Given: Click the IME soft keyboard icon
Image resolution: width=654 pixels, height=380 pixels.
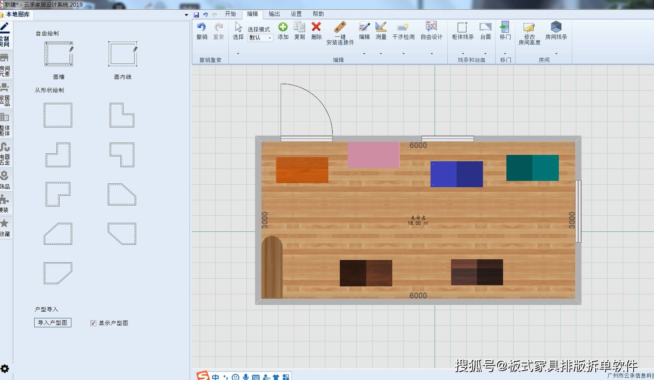Looking at the screenshot, I should [x=256, y=377].
